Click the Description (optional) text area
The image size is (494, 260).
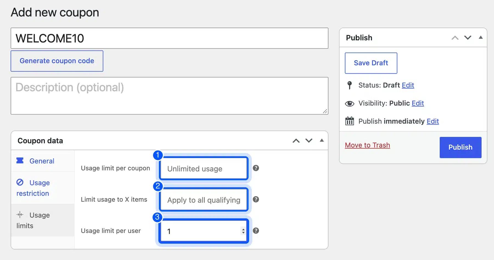pos(169,96)
